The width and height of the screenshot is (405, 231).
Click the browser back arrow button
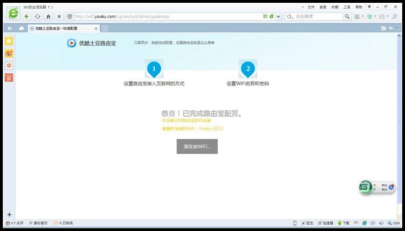[27, 16]
